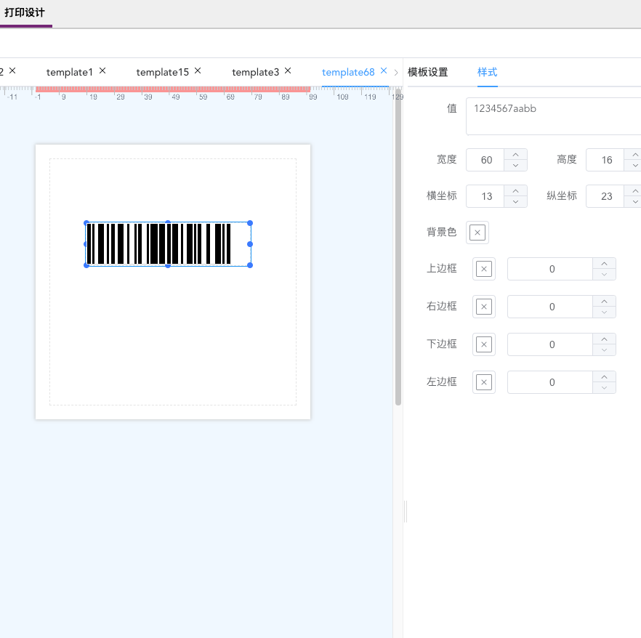The height and width of the screenshot is (638, 641).
Task: Click the canvas vertical scrollbar
Action: (x=398, y=247)
